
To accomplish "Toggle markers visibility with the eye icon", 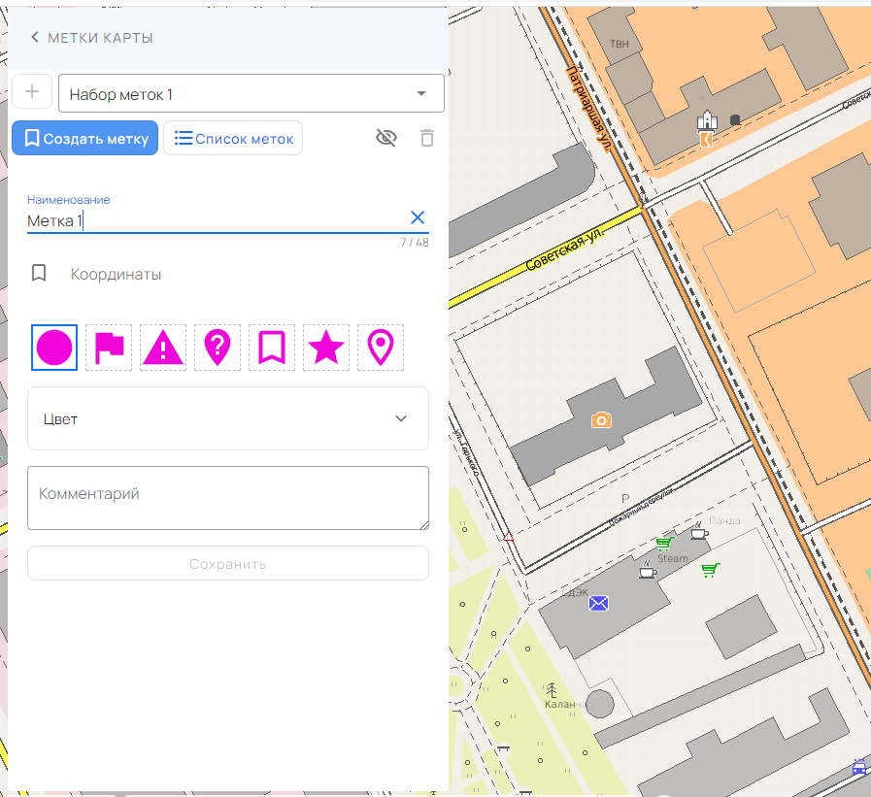I will (x=385, y=138).
